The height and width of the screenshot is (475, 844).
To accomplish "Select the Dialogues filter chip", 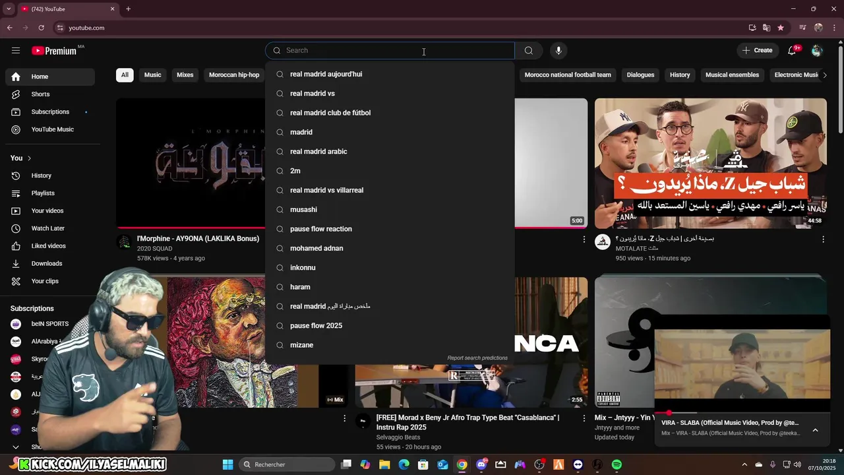I will pyautogui.click(x=640, y=75).
